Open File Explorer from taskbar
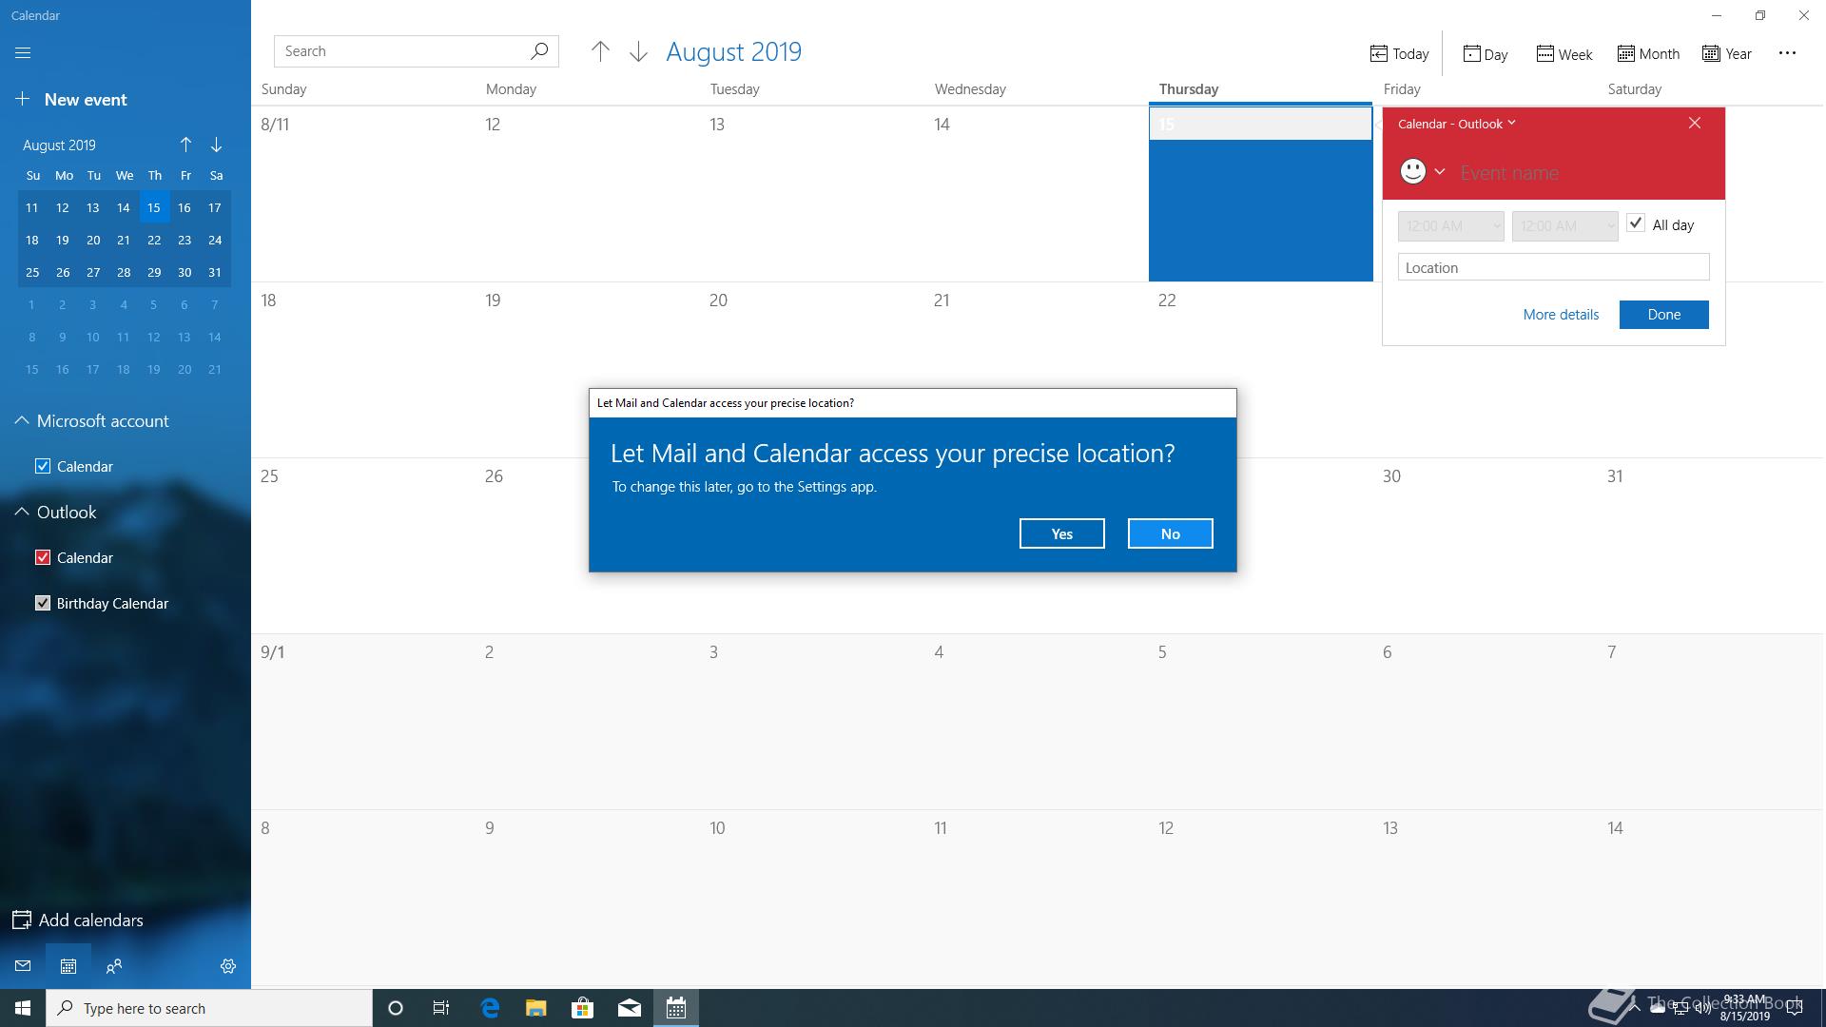Screen dimensions: 1826x1027 (536, 1008)
